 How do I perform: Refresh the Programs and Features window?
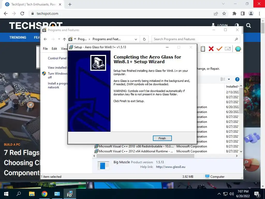tap(144, 39)
